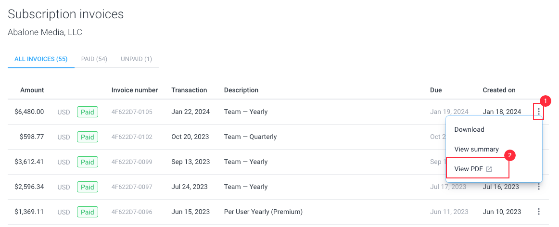Open the kebab menu for invoice 4F622D7-0105
Viewport: 559px width, 227px height.
tap(538, 112)
